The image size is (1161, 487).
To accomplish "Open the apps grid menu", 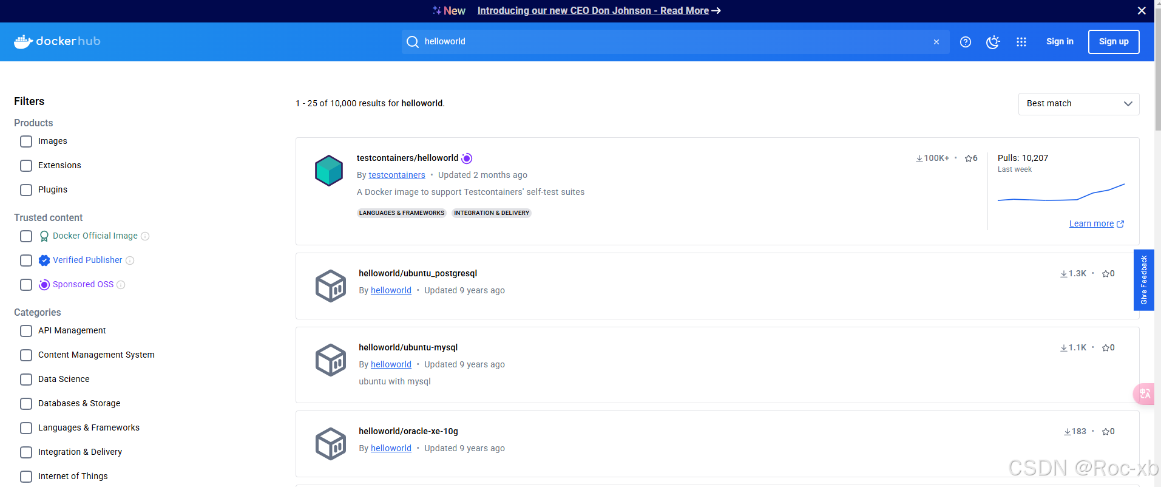I will coord(1021,42).
